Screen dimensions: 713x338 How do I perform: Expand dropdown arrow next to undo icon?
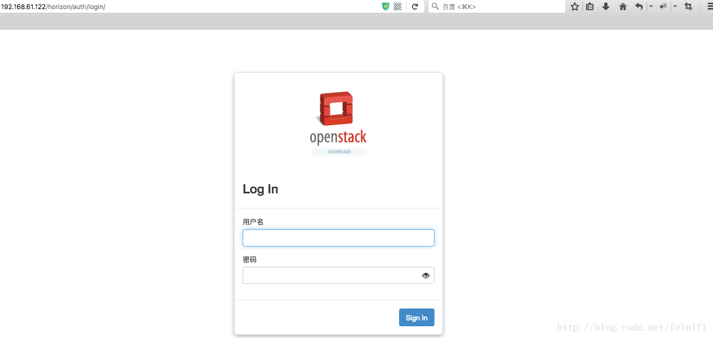coord(651,6)
